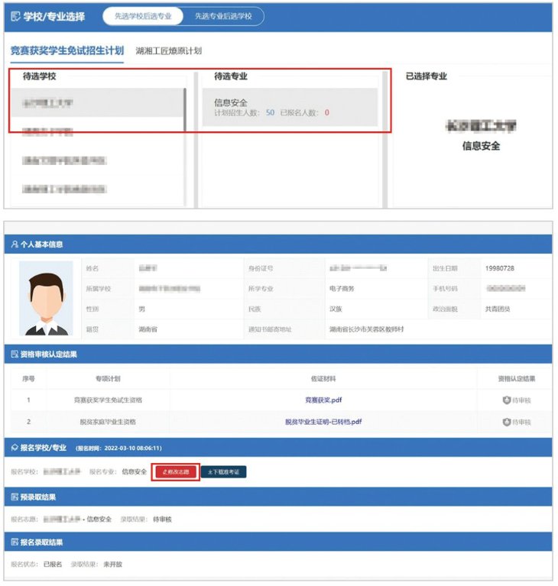Click the birth date 19980728

pyautogui.click(x=500, y=268)
